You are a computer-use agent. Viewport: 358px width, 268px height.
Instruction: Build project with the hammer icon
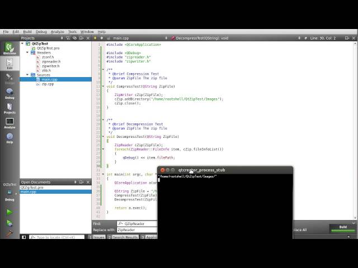coord(10,233)
